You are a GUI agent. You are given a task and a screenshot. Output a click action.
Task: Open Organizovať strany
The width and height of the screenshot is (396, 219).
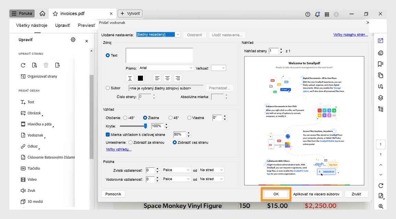coord(39,76)
